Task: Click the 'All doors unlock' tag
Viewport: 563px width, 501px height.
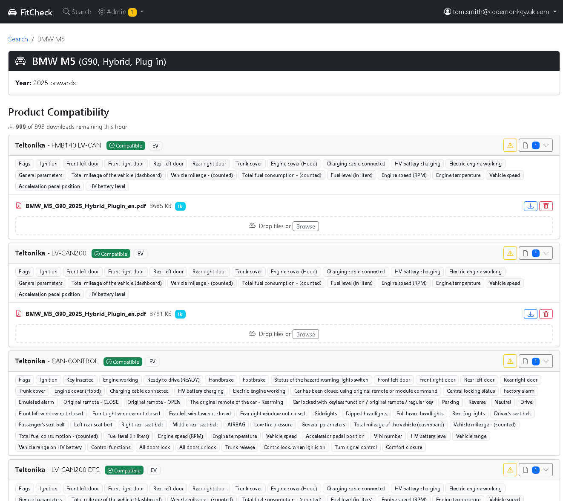Action: [198, 447]
